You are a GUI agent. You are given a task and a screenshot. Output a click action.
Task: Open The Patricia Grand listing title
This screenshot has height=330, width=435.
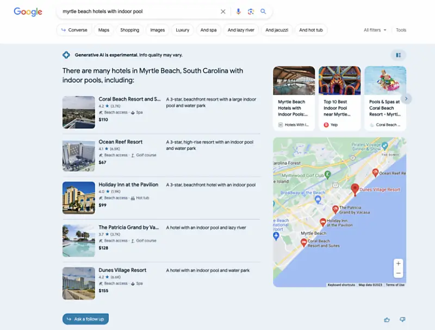coord(129,227)
